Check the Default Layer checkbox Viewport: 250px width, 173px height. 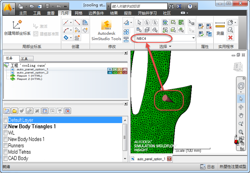[x=6, y=120]
